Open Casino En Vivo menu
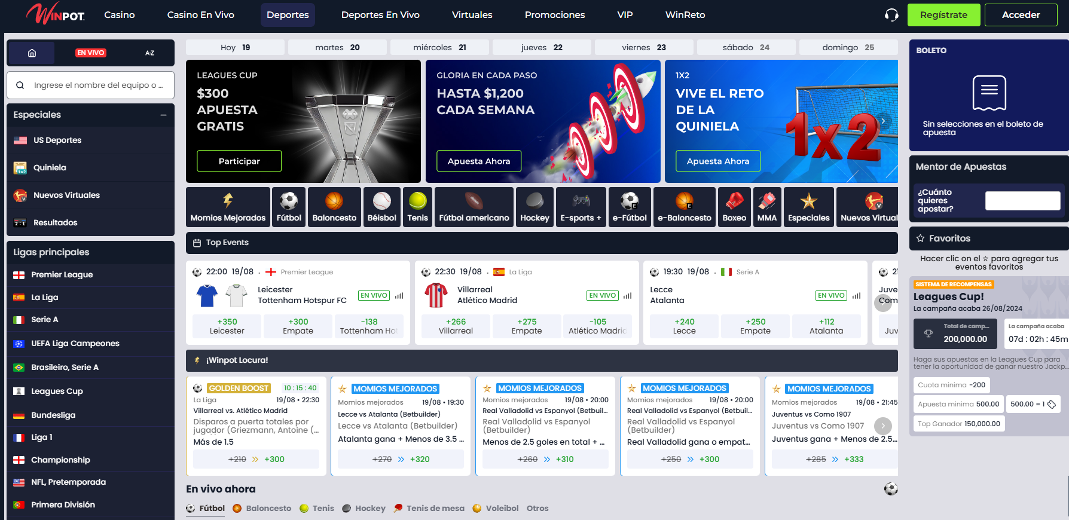 tap(201, 15)
